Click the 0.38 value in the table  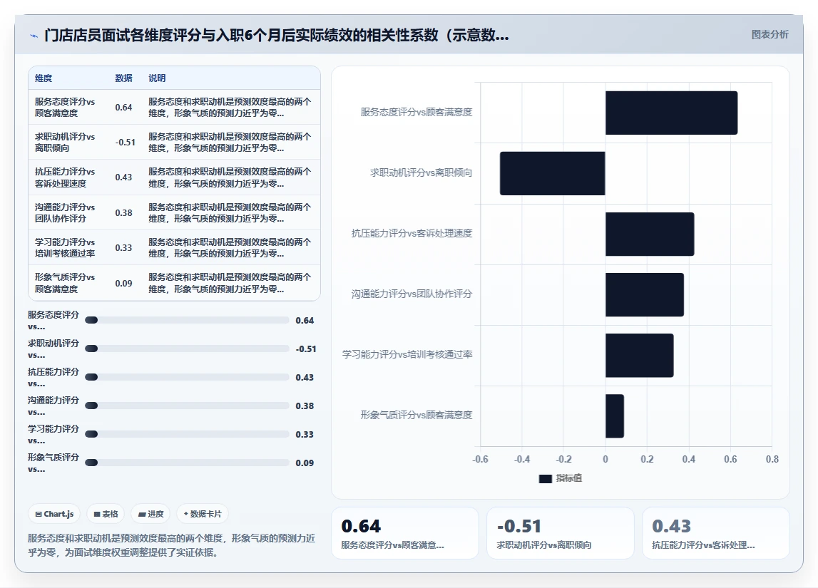coord(123,212)
